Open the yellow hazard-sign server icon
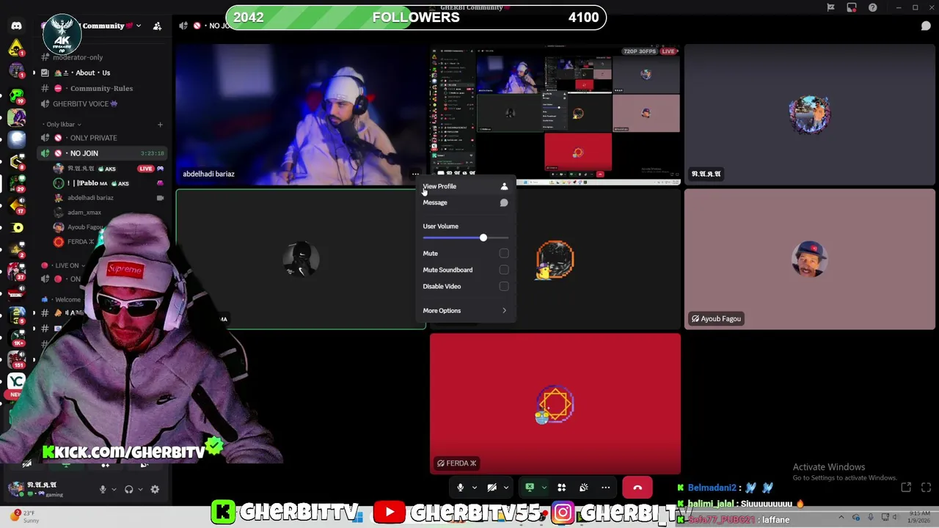Image resolution: width=939 pixels, height=528 pixels. (16, 49)
